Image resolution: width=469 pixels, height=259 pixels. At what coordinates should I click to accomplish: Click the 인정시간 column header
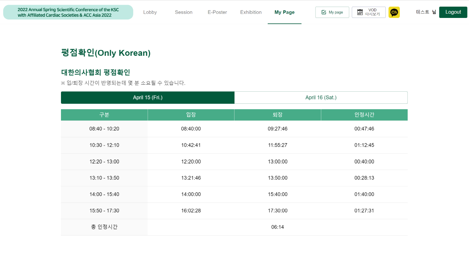tap(364, 115)
